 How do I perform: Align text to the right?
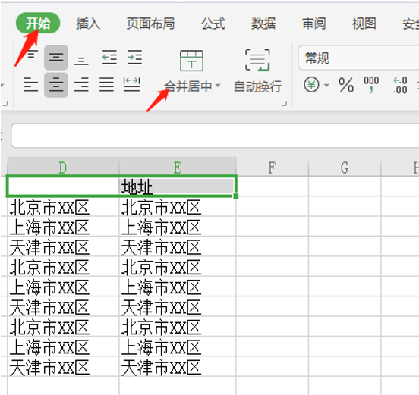pos(81,85)
